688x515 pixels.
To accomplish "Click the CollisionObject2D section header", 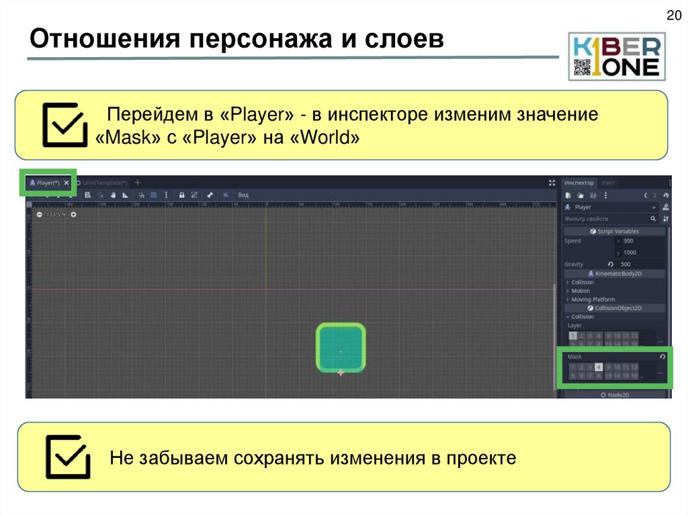I will pos(614,308).
